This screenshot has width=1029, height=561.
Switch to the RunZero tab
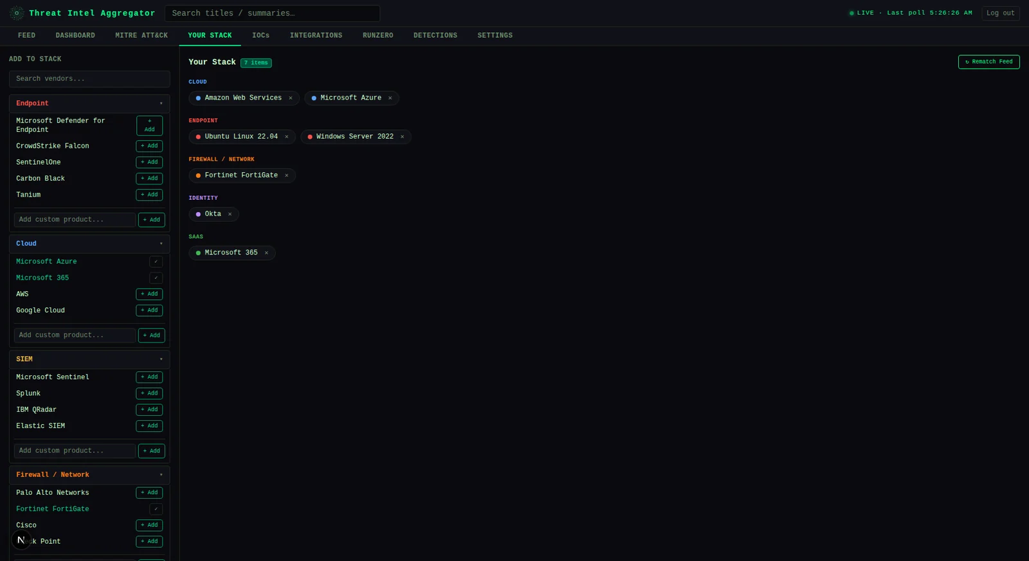pos(378,36)
